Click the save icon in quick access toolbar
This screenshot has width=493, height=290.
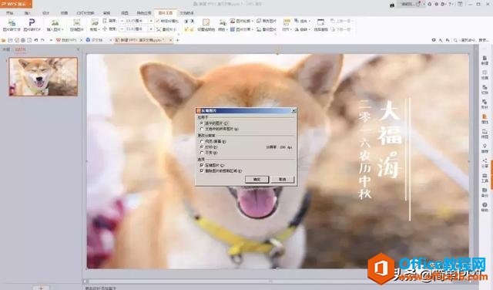coord(10,40)
